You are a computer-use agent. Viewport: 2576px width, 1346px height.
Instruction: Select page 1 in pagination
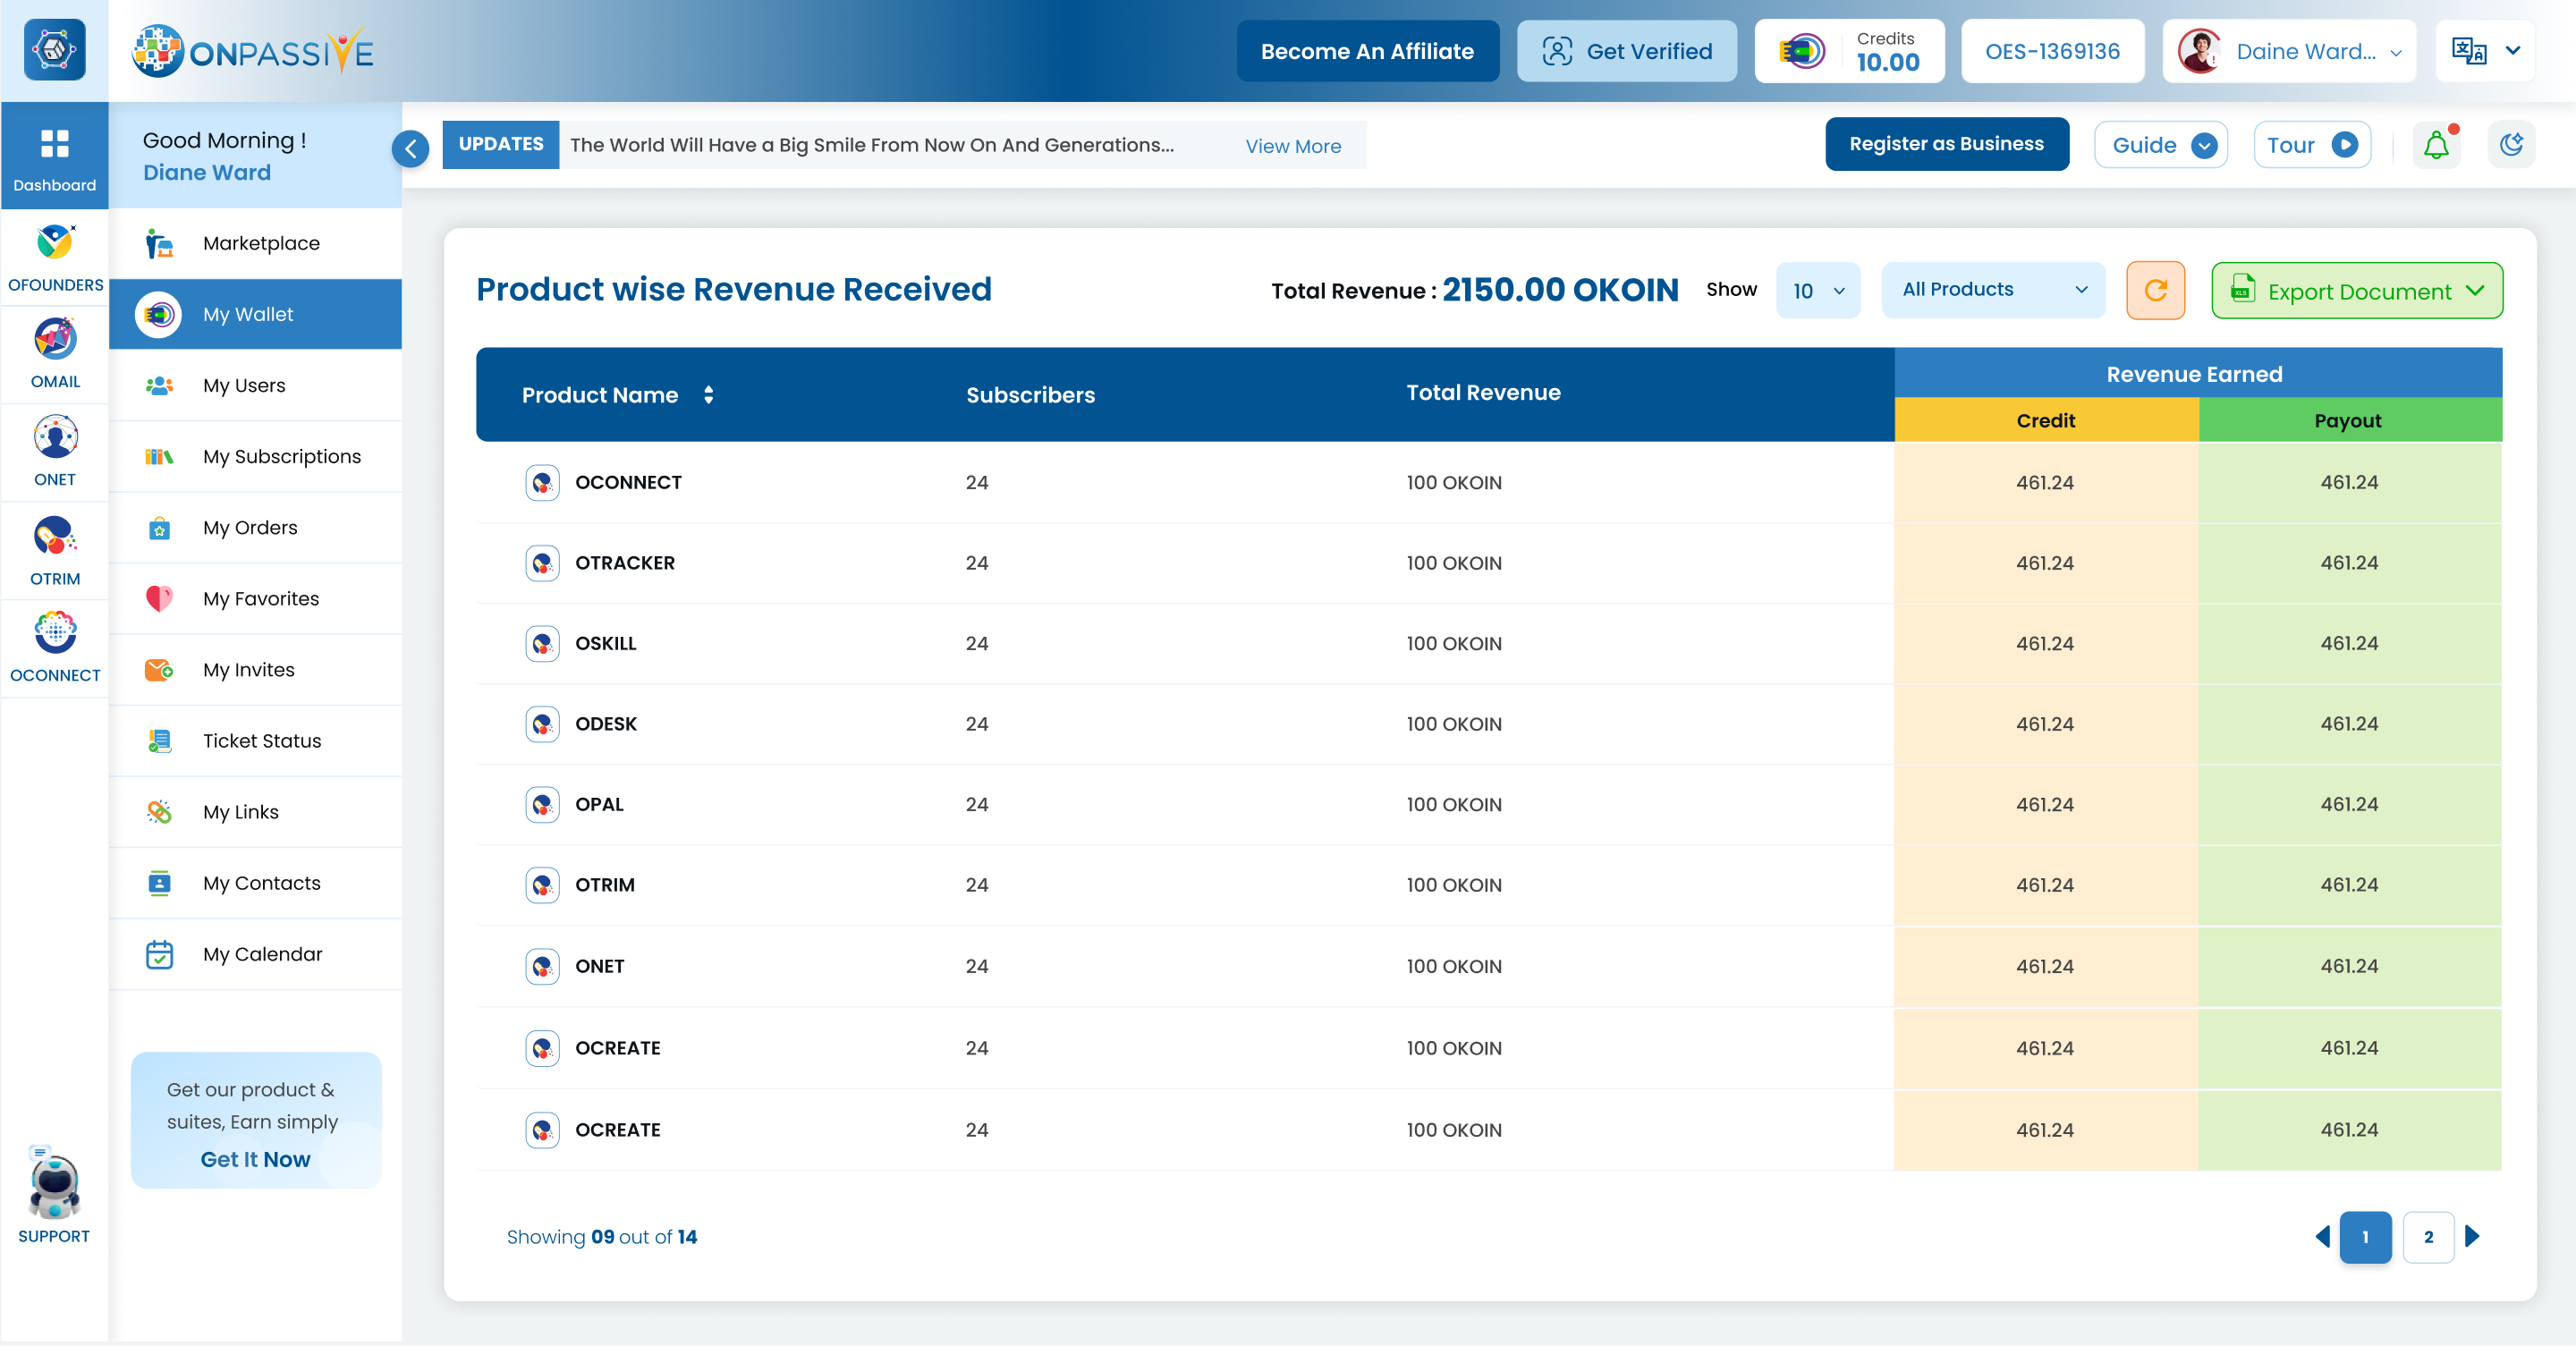pyautogui.click(x=2365, y=1238)
